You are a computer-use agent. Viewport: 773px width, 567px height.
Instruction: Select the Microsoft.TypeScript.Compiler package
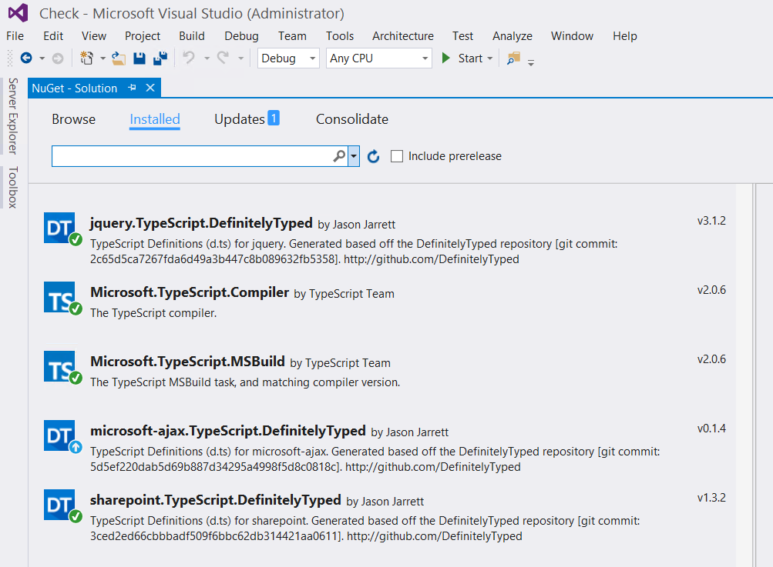190,293
